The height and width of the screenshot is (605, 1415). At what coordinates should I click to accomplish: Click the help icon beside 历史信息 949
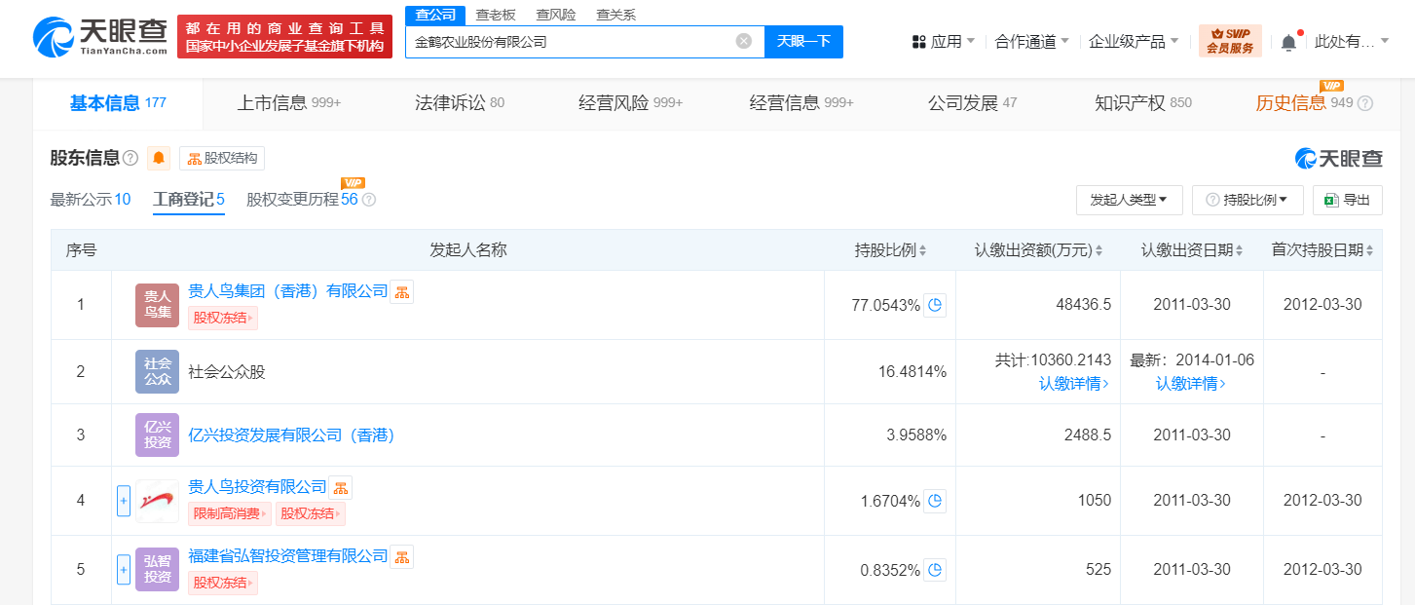coord(1365,103)
